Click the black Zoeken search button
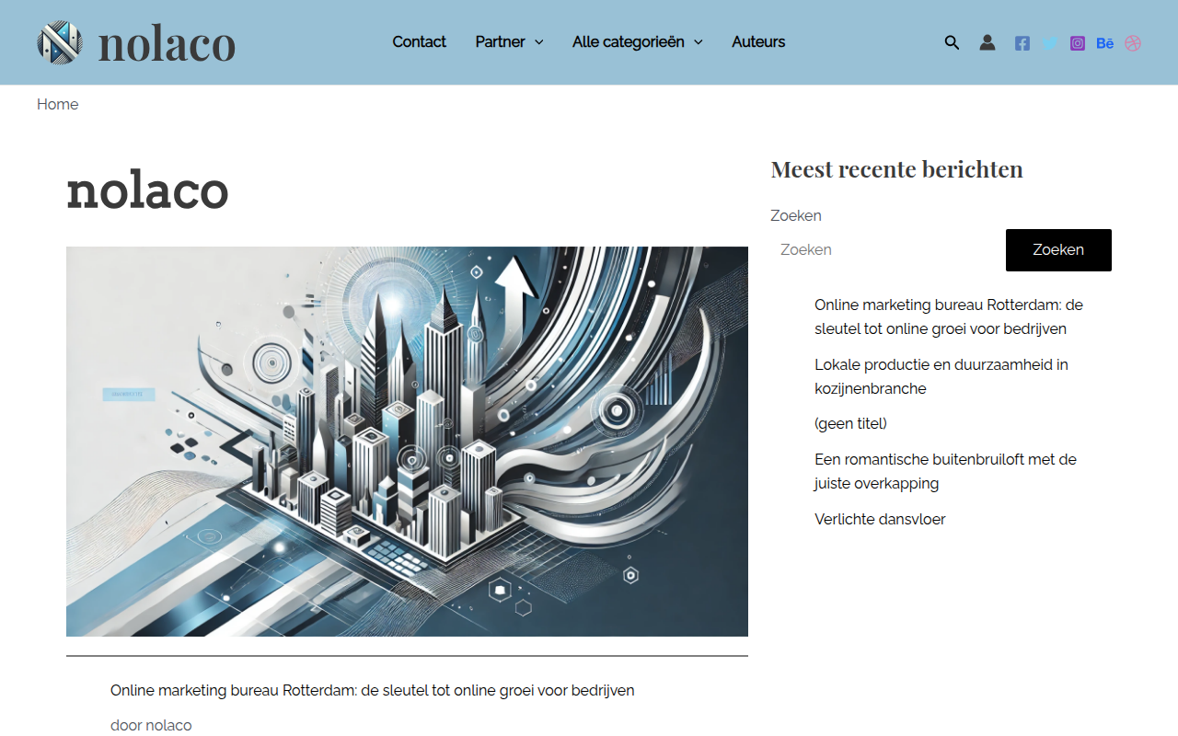1178x736 pixels. (1058, 250)
